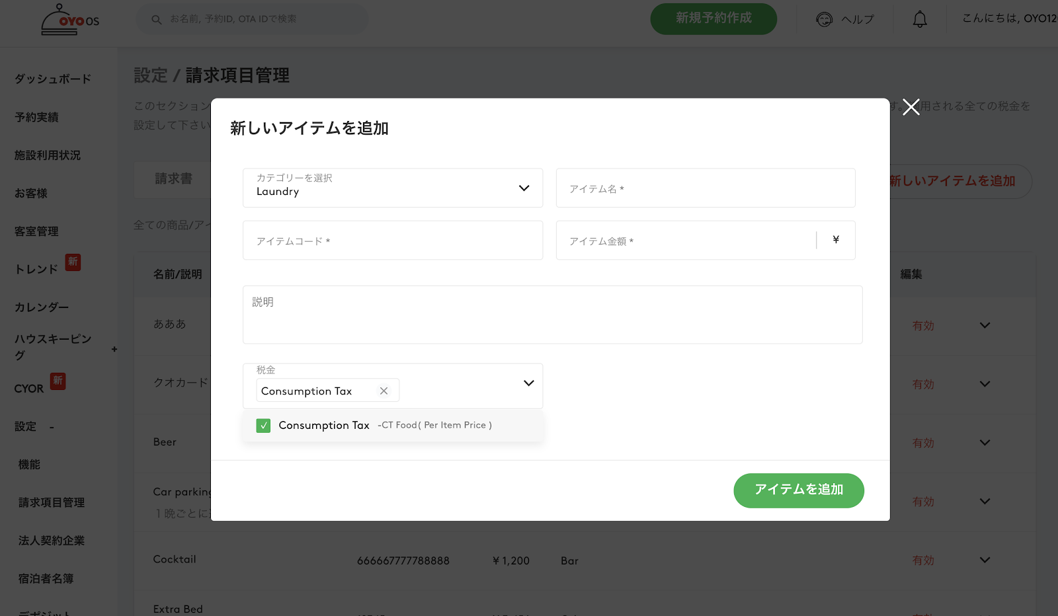Expand the Cocktail row chevron
This screenshot has height=616, width=1058.
click(x=985, y=560)
